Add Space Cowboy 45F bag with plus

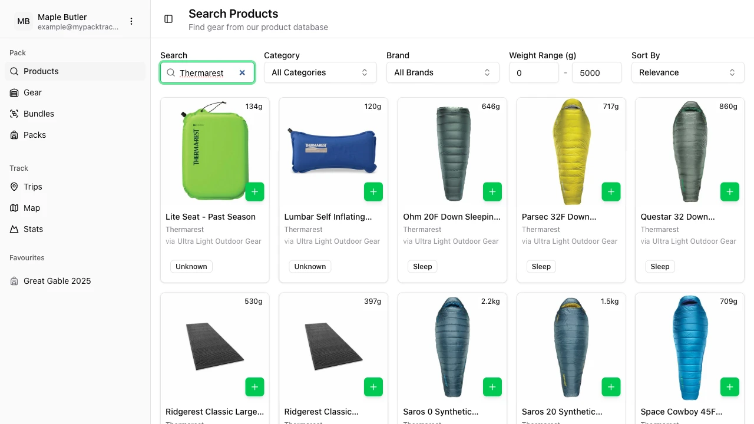[x=730, y=387]
